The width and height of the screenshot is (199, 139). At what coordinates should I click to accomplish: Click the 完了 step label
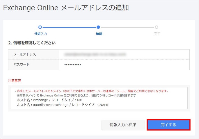coord(157,34)
